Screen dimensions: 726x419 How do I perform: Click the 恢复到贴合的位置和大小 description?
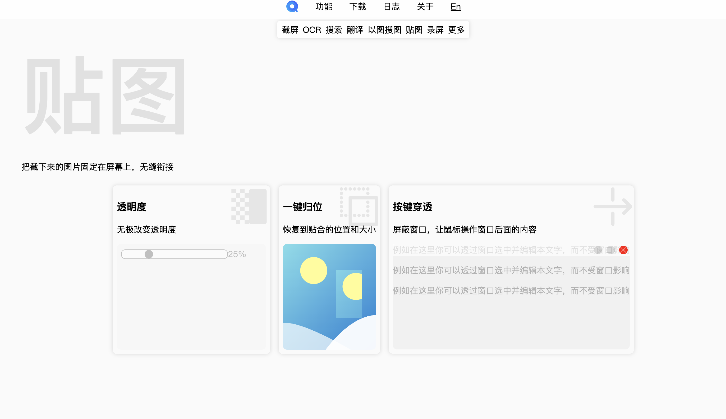[329, 230]
